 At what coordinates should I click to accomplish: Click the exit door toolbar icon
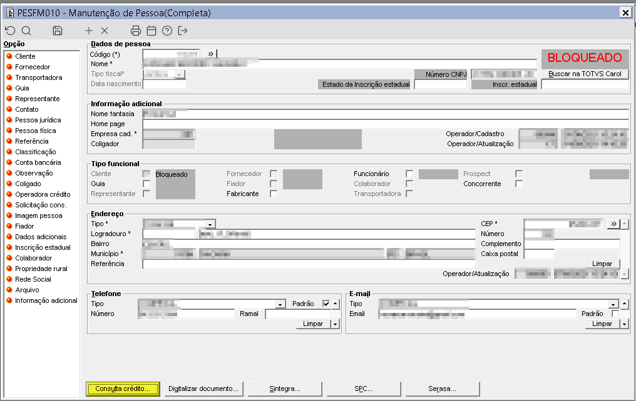coord(183,31)
